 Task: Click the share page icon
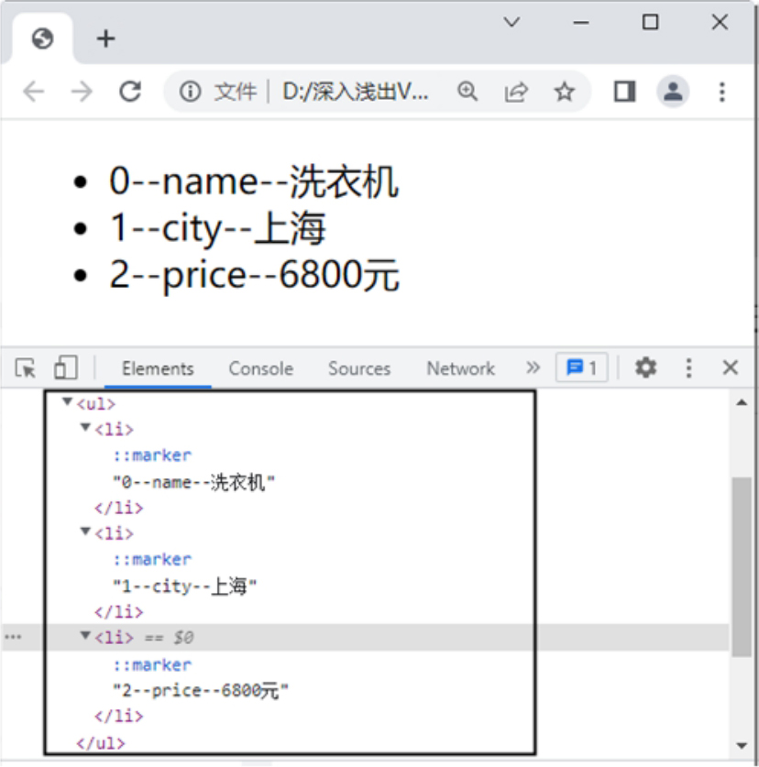(x=516, y=92)
